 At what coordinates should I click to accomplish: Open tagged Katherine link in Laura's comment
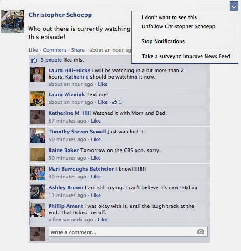click(77, 77)
